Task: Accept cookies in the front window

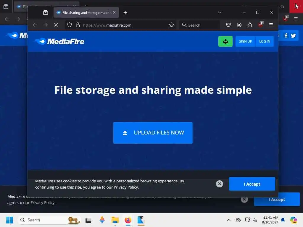Action: 252,184
